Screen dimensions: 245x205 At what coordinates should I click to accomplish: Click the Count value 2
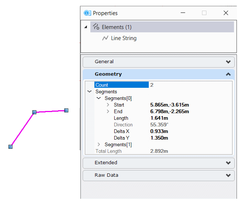pos(152,85)
